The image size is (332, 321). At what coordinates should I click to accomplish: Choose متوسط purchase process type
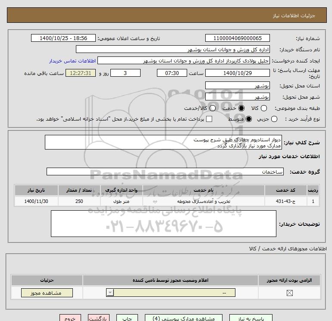249,119
